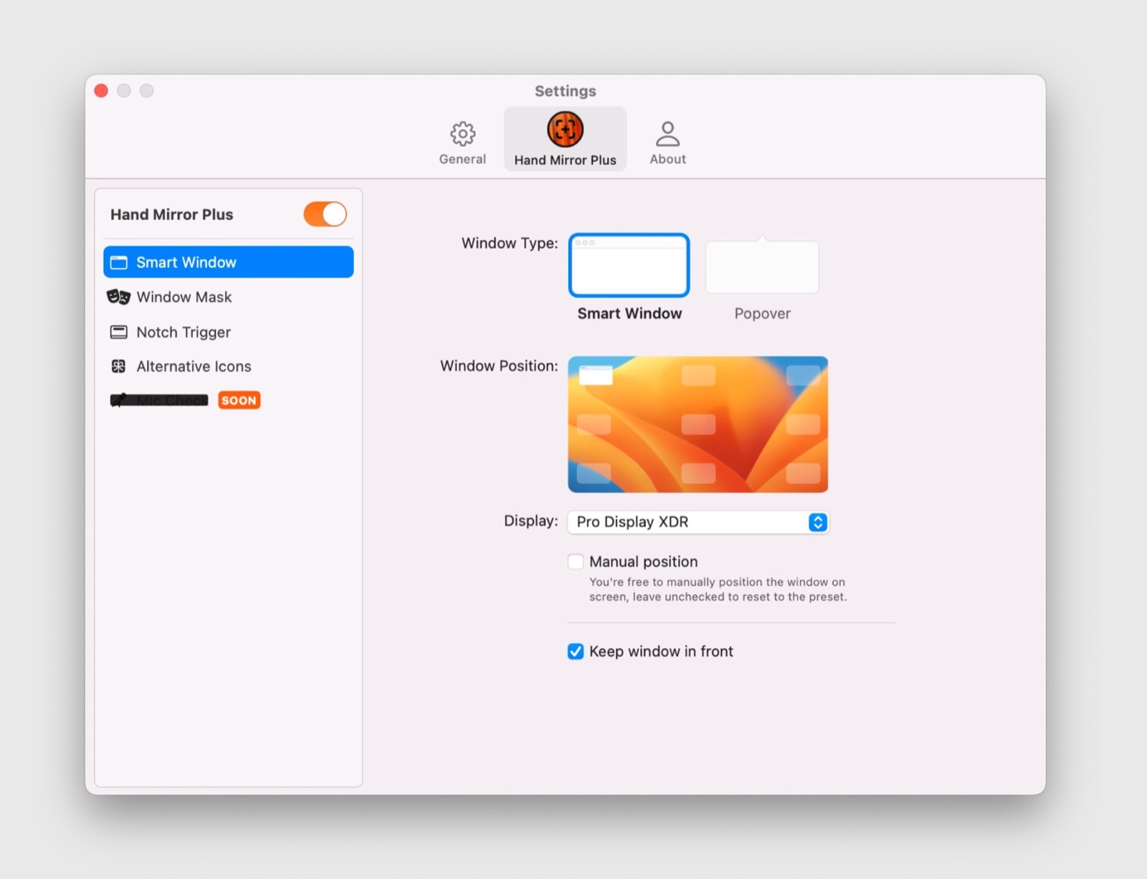This screenshot has width=1147, height=879.
Task: Open the About tab
Action: pos(667,143)
